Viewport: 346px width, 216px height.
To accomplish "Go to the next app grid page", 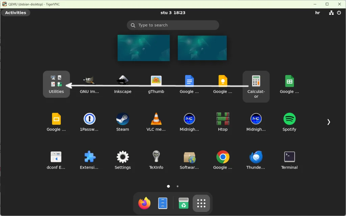I will 328,122.
